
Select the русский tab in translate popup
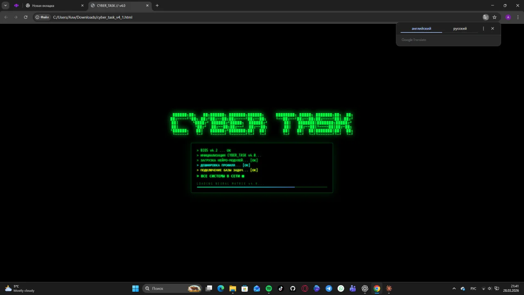point(460,29)
